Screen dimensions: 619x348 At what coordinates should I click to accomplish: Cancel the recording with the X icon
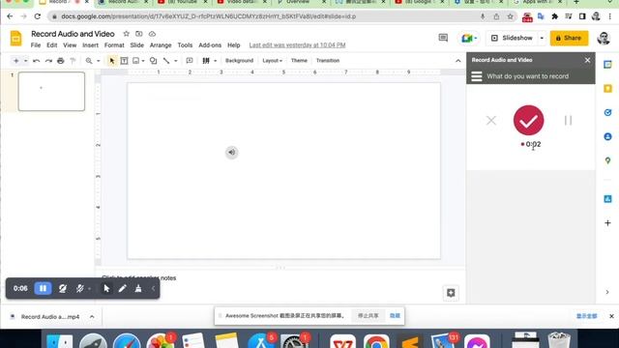pyautogui.click(x=491, y=120)
